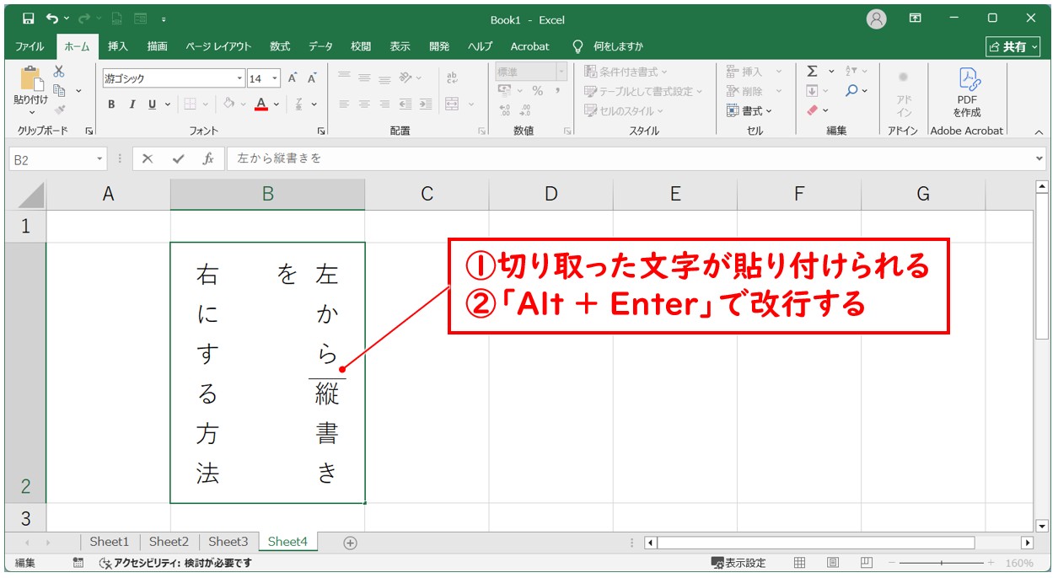Click the AutoSum sigma icon
The width and height of the screenshot is (1058, 578).
812,72
